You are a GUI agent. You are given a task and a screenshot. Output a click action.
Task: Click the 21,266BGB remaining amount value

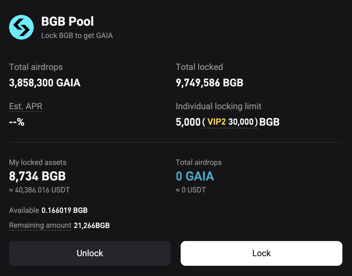point(92,225)
